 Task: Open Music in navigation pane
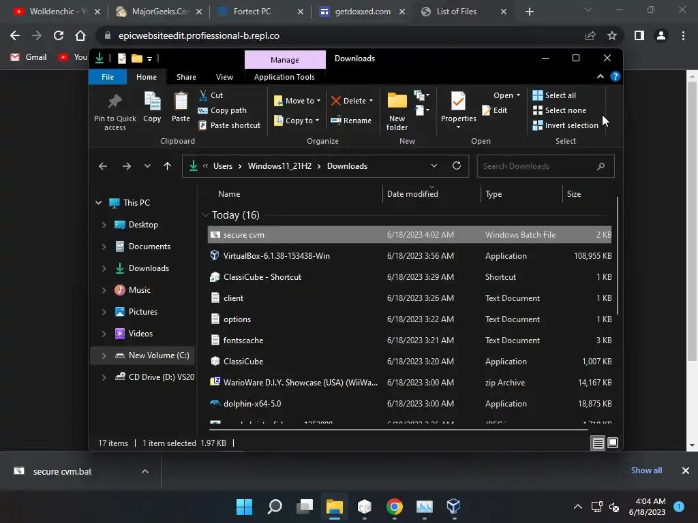pyautogui.click(x=139, y=290)
